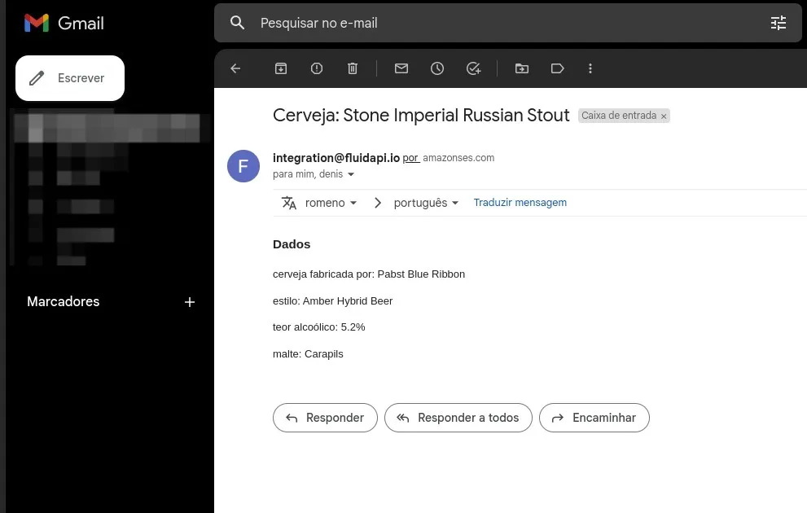Open labels icon in toolbar
This screenshot has height=513, width=807.
[557, 68]
